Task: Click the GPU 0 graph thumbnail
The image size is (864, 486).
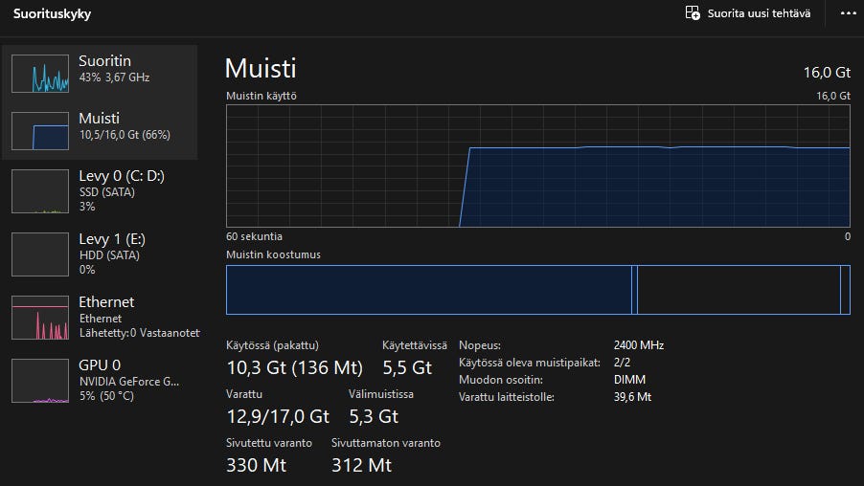Action: tap(40, 380)
